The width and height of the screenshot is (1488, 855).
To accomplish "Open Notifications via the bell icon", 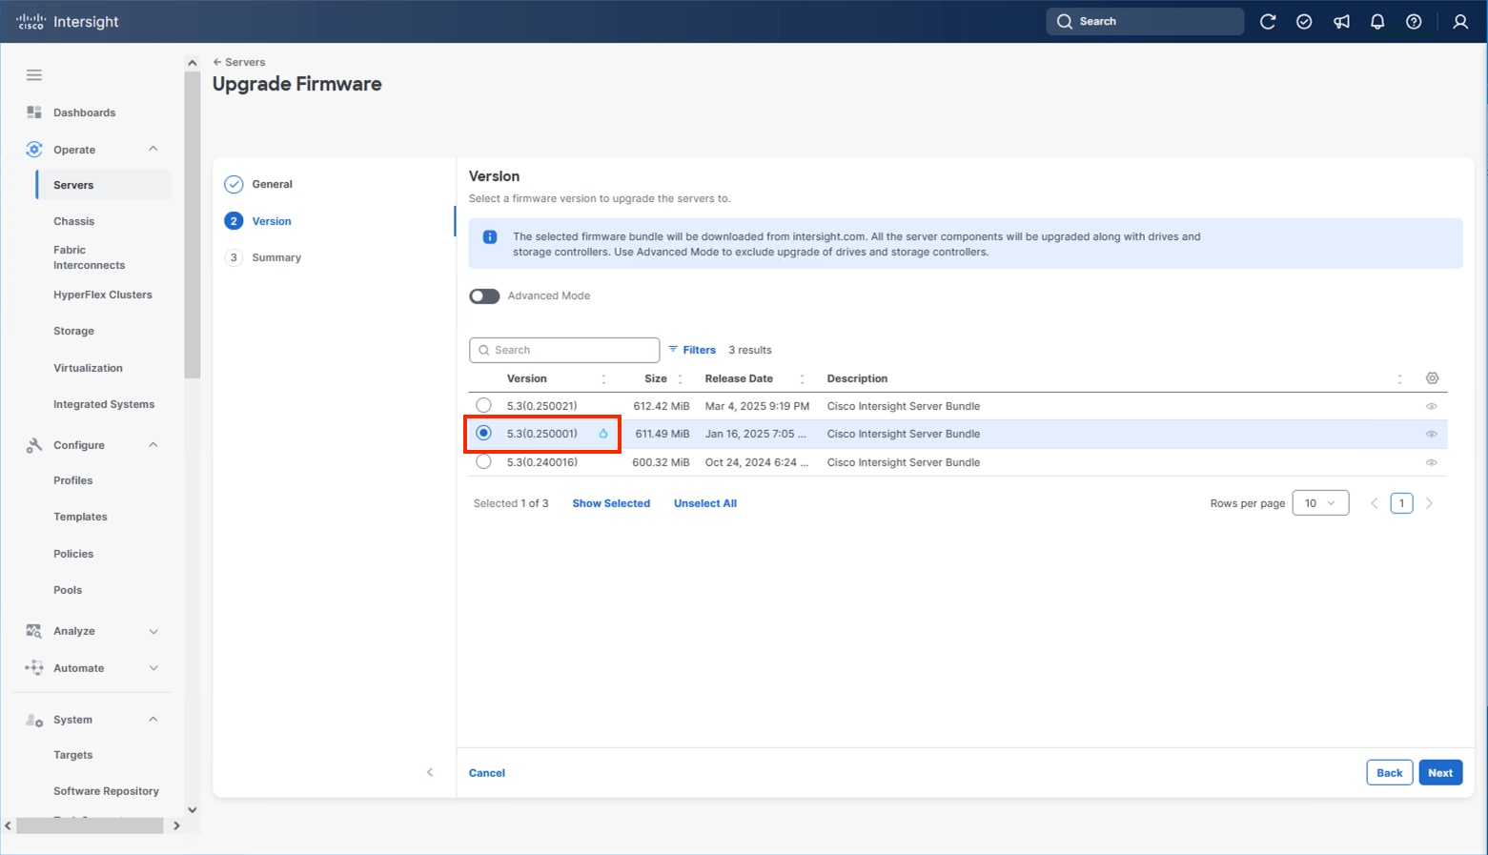I will (1377, 21).
